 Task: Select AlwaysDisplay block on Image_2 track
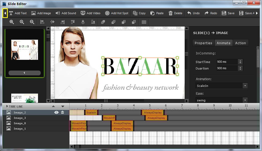coord(153,112)
